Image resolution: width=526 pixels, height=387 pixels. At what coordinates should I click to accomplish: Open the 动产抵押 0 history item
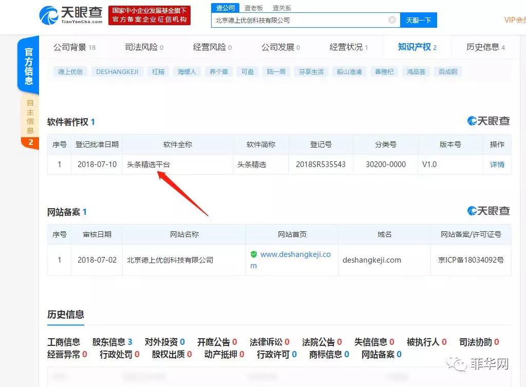point(224,355)
